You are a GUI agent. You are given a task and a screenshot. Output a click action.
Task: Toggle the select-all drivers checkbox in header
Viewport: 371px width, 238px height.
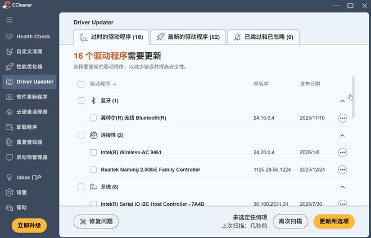(x=81, y=84)
